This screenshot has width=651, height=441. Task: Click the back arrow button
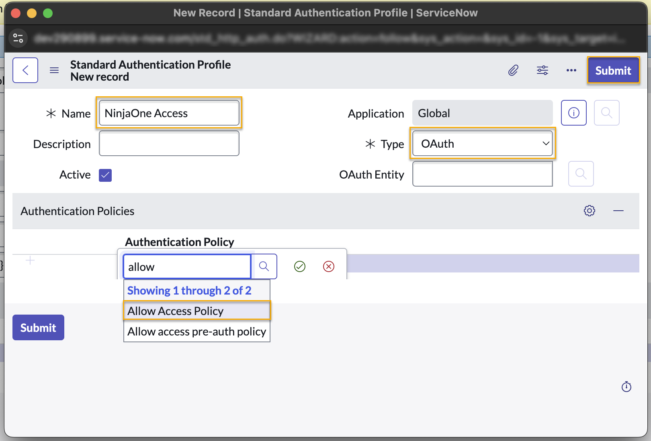[25, 70]
